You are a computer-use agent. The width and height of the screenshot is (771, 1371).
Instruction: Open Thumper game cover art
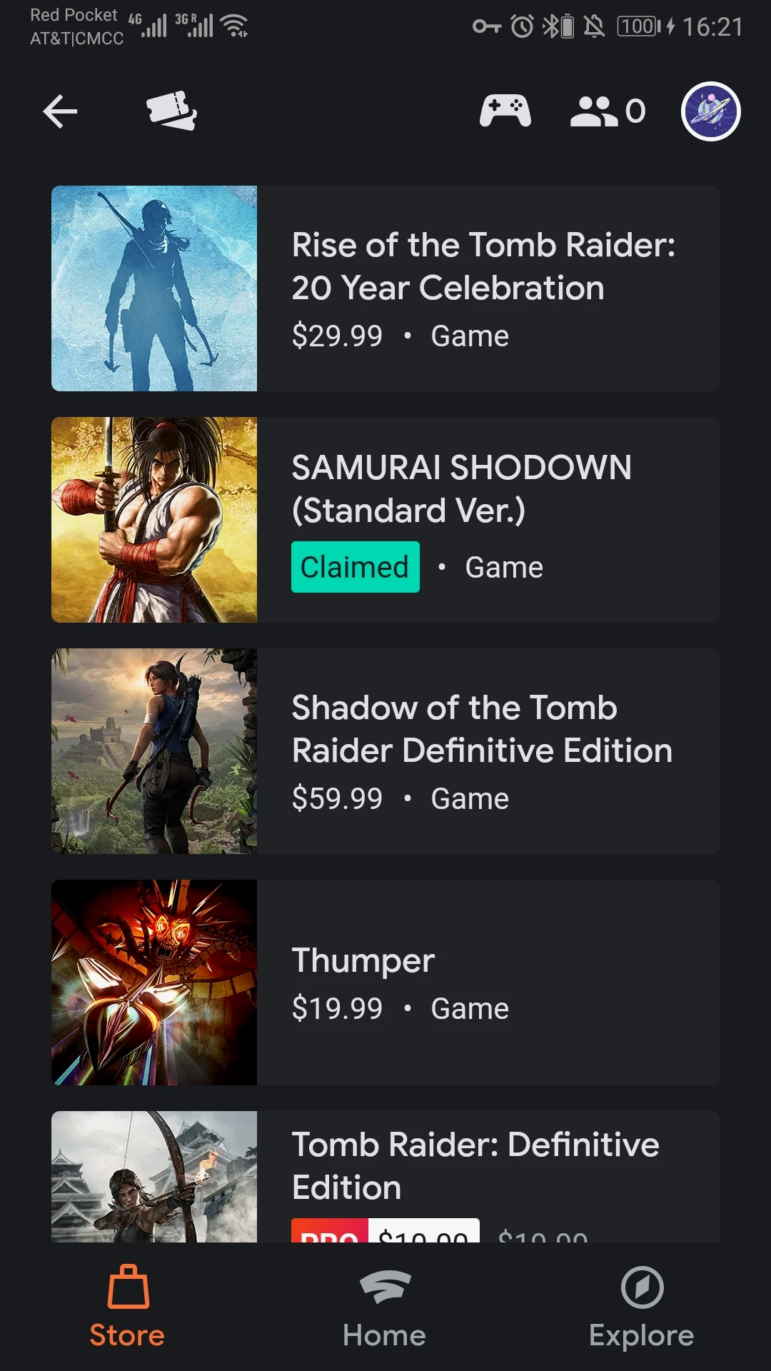pyautogui.click(x=154, y=983)
